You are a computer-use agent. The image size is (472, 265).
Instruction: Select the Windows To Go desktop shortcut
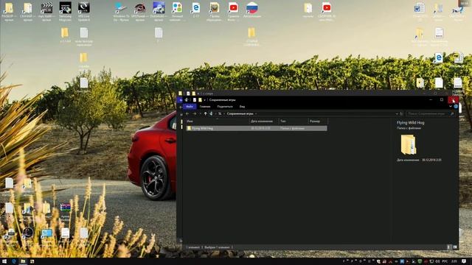point(121,12)
